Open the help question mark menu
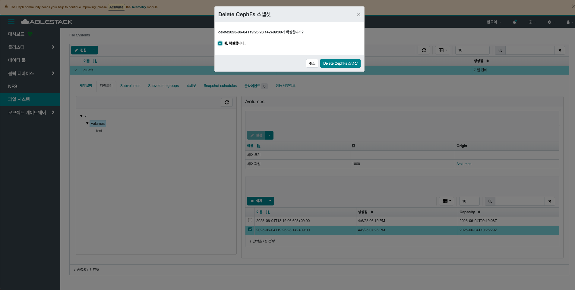 point(532,22)
